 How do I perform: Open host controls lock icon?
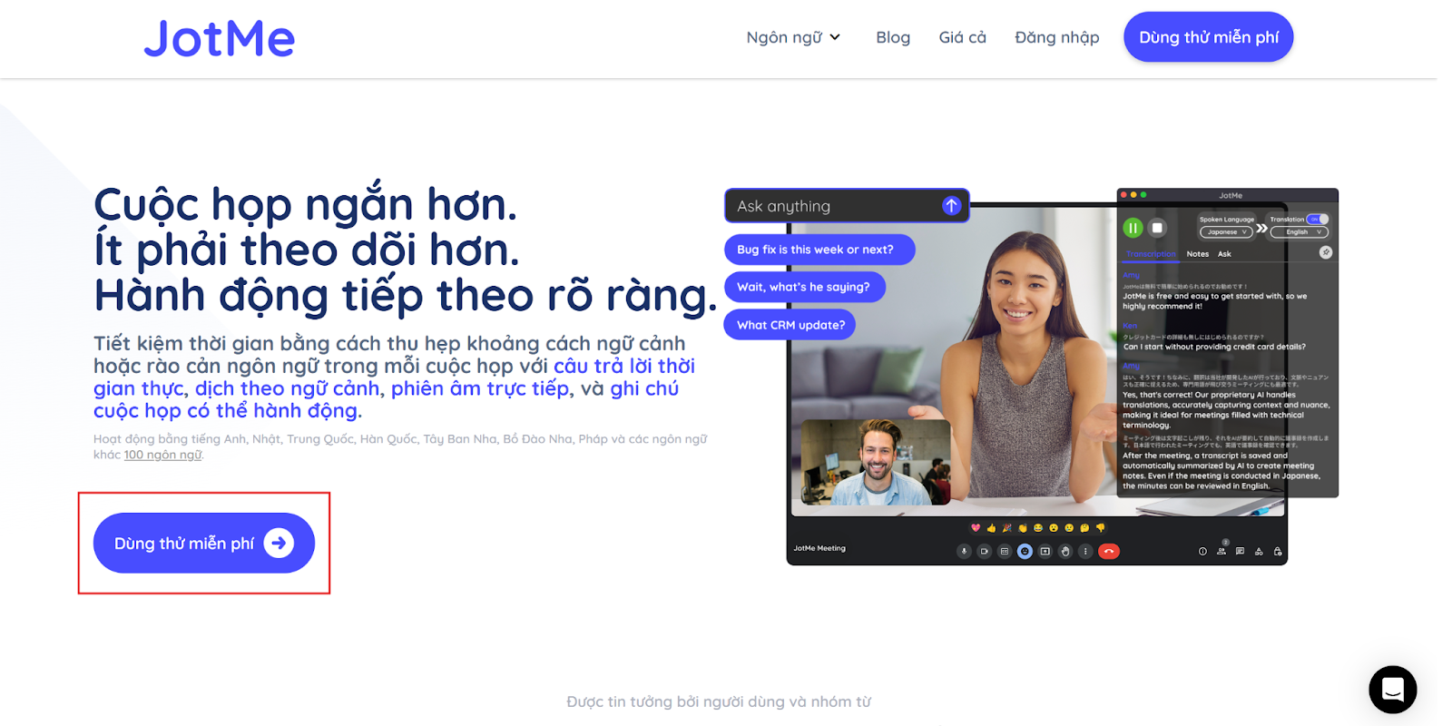(1278, 551)
